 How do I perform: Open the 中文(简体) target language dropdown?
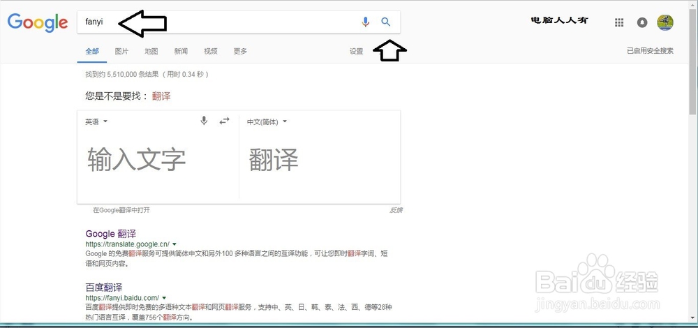(x=267, y=121)
